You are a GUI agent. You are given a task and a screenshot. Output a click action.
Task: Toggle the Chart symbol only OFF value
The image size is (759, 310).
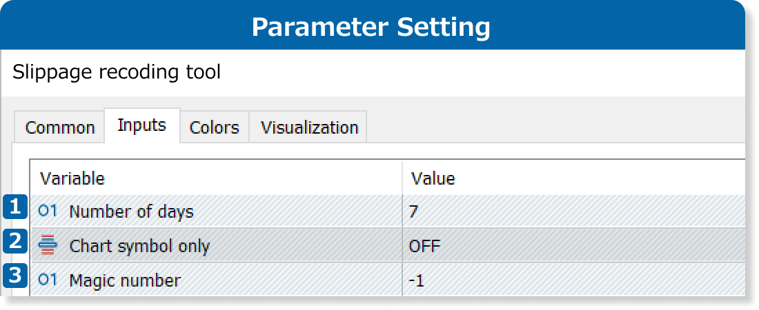(424, 246)
